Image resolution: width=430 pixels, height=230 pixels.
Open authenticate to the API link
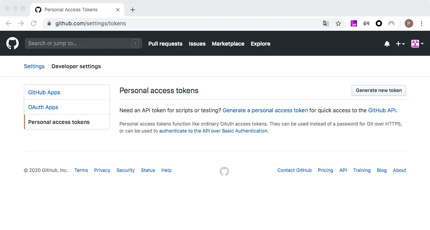click(x=213, y=131)
